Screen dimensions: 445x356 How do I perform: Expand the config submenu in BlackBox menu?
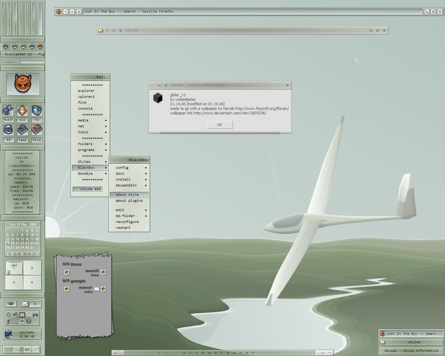(x=129, y=168)
